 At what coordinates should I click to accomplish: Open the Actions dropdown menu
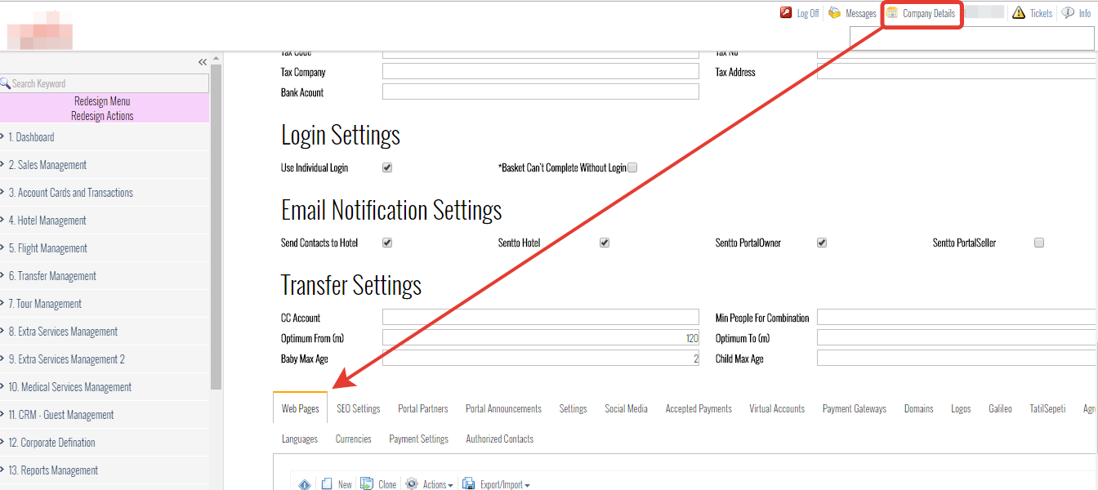click(x=438, y=484)
